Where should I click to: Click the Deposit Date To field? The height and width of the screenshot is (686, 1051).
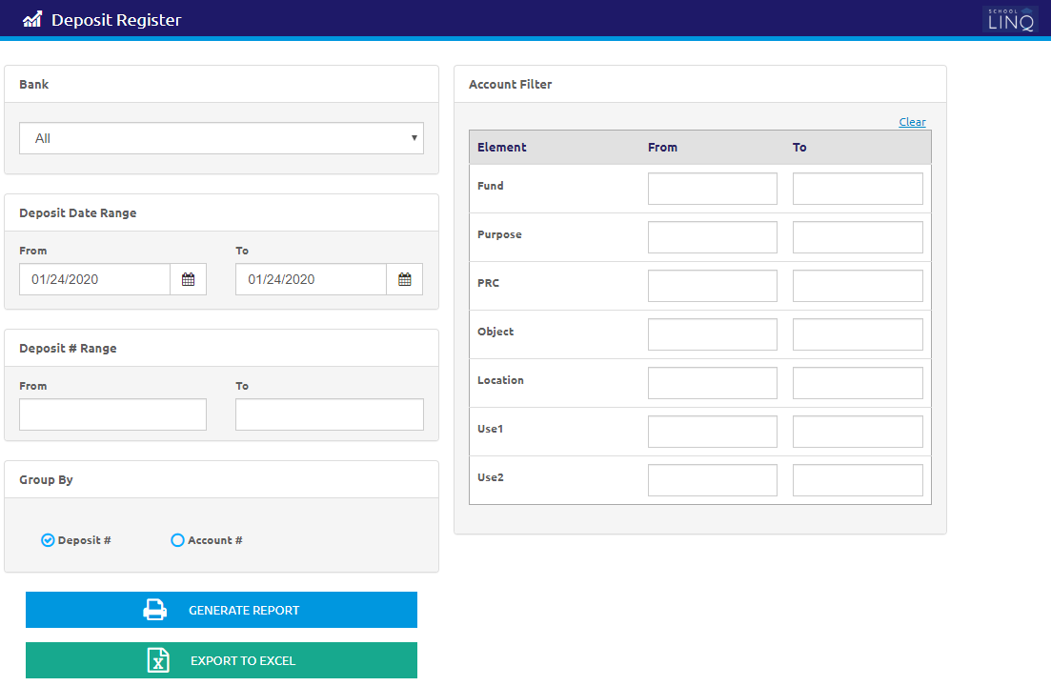[x=311, y=279]
